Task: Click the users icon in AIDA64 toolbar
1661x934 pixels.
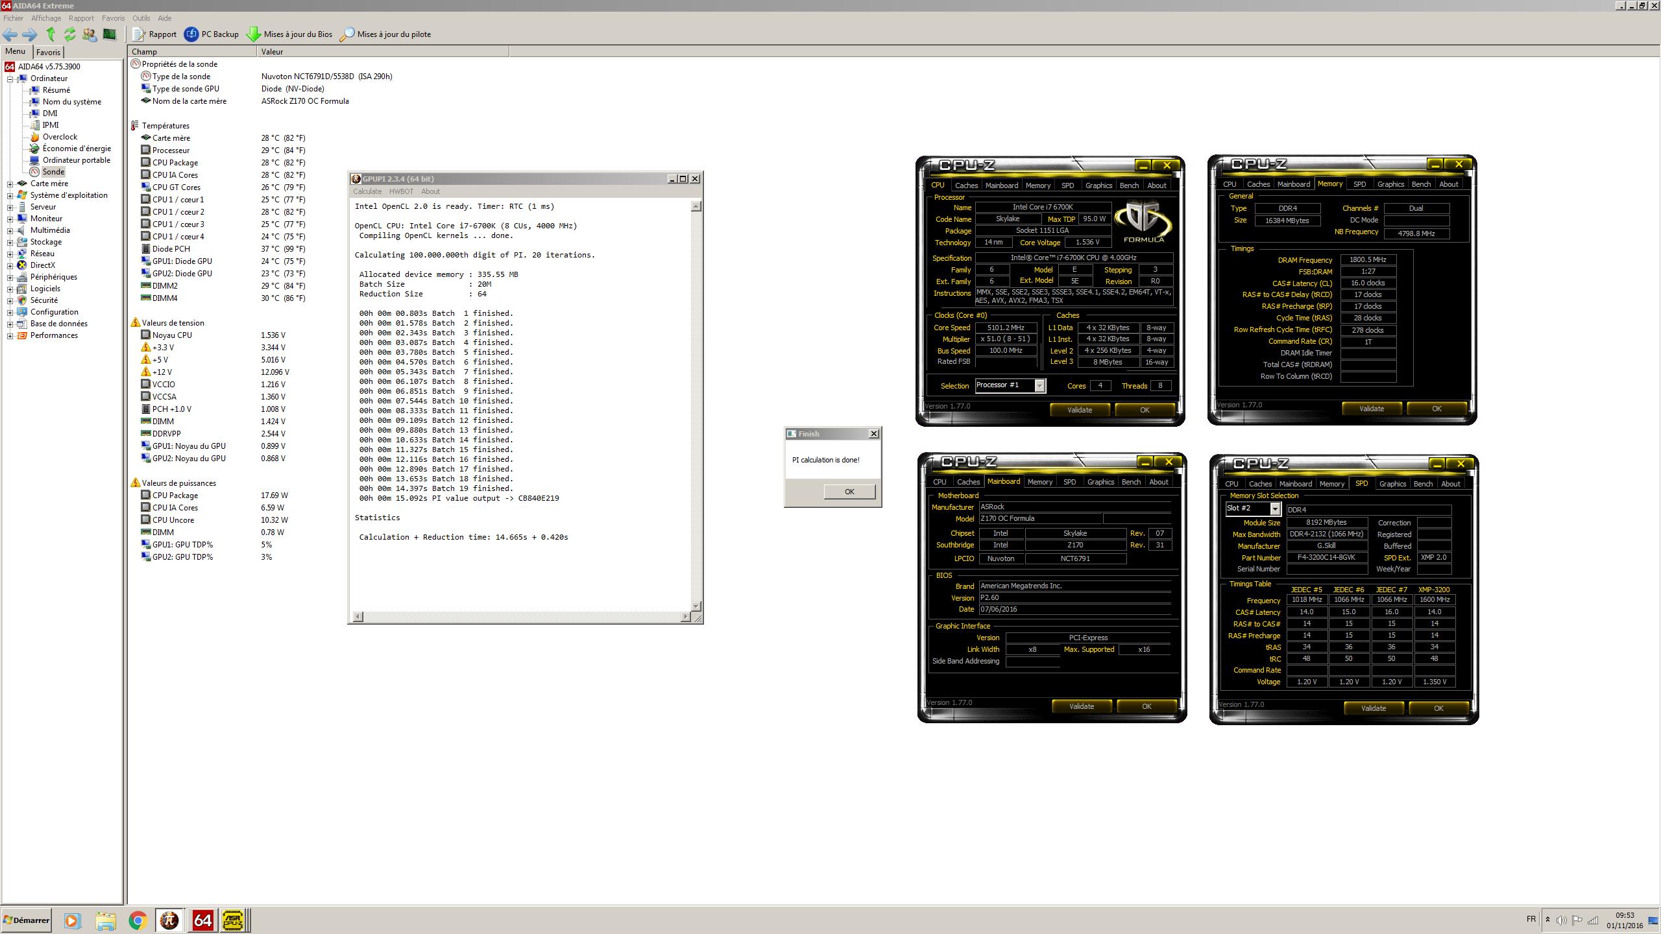Action: (90, 34)
